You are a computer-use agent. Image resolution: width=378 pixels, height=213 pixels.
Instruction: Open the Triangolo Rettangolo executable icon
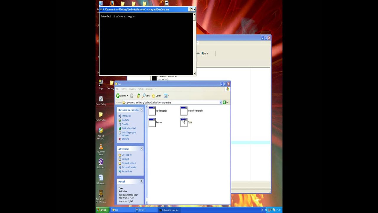coord(184,111)
